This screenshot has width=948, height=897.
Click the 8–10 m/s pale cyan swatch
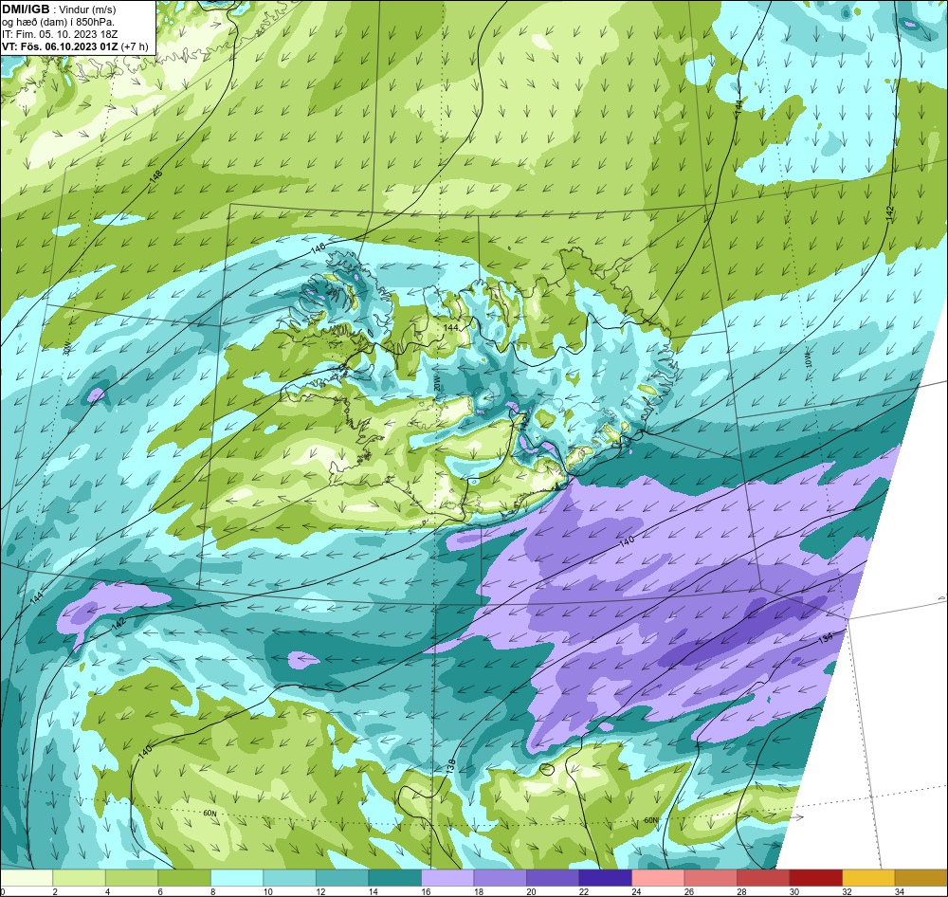point(237,878)
